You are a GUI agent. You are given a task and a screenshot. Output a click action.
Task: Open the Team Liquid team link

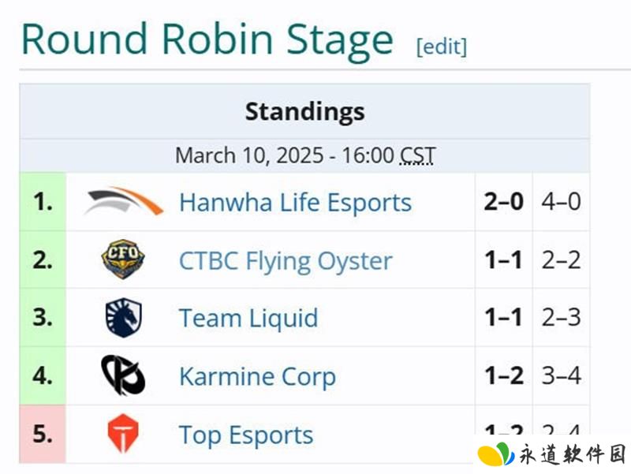click(x=248, y=318)
